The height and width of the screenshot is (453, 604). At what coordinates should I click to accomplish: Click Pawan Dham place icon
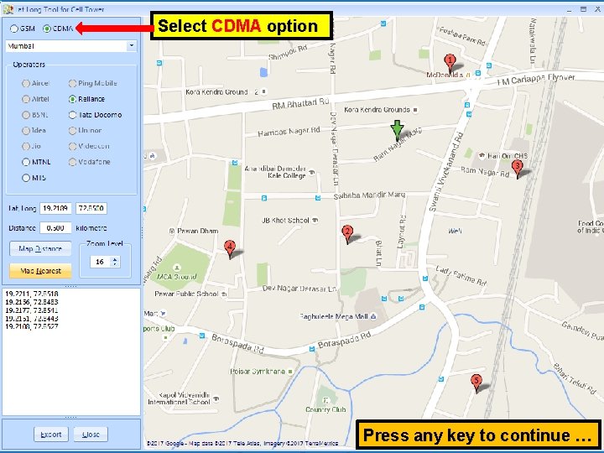(172, 232)
